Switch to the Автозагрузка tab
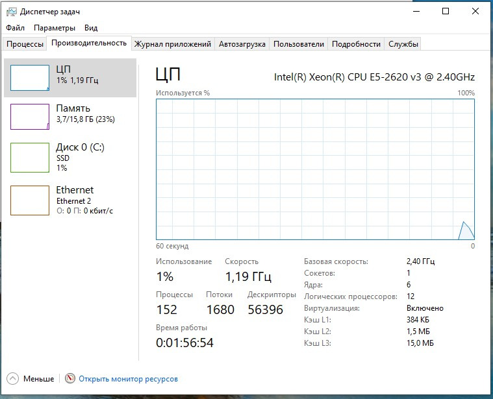Viewport: 493px width, 399px height. (242, 44)
